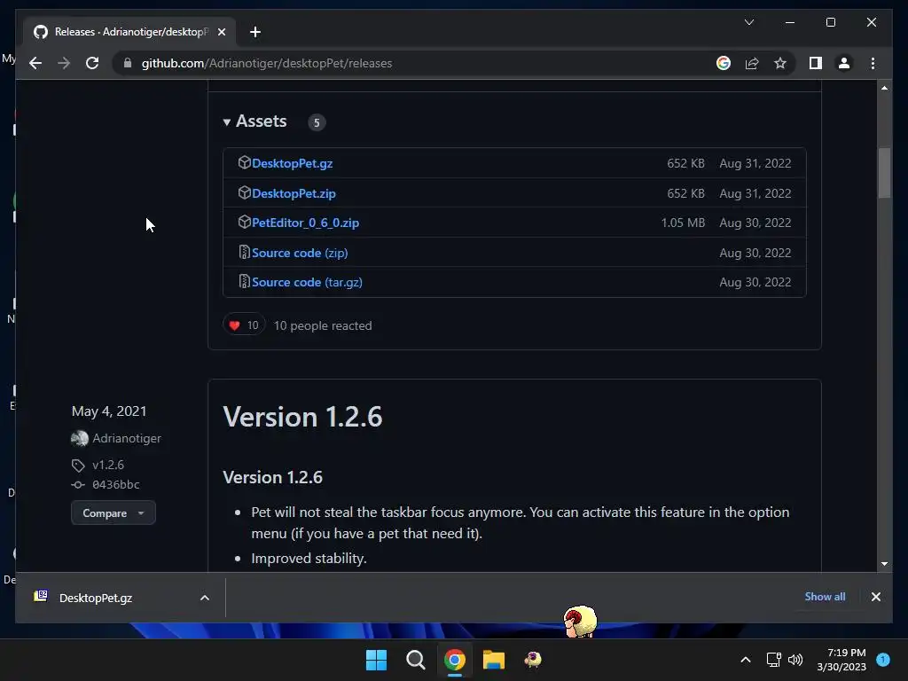Open volume tray icon
Viewport: 908px width, 681px height.
coord(795,660)
